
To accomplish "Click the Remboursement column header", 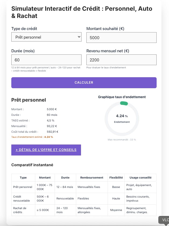I will 92,177.
